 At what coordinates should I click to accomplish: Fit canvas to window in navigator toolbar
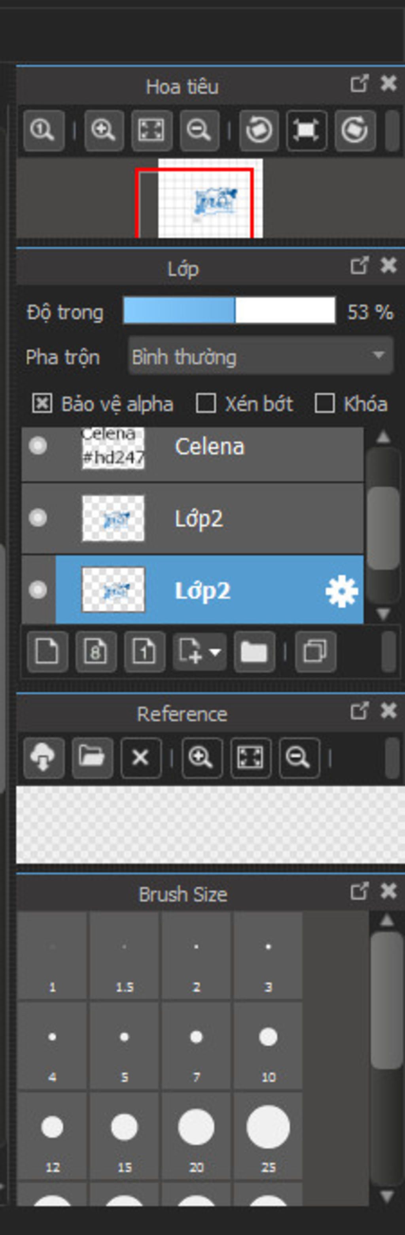(152, 130)
